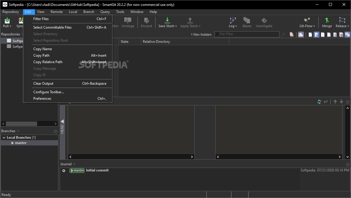Screen dimensions: 351x198
Task: Click the State column header
Action: [x=130, y=42]
